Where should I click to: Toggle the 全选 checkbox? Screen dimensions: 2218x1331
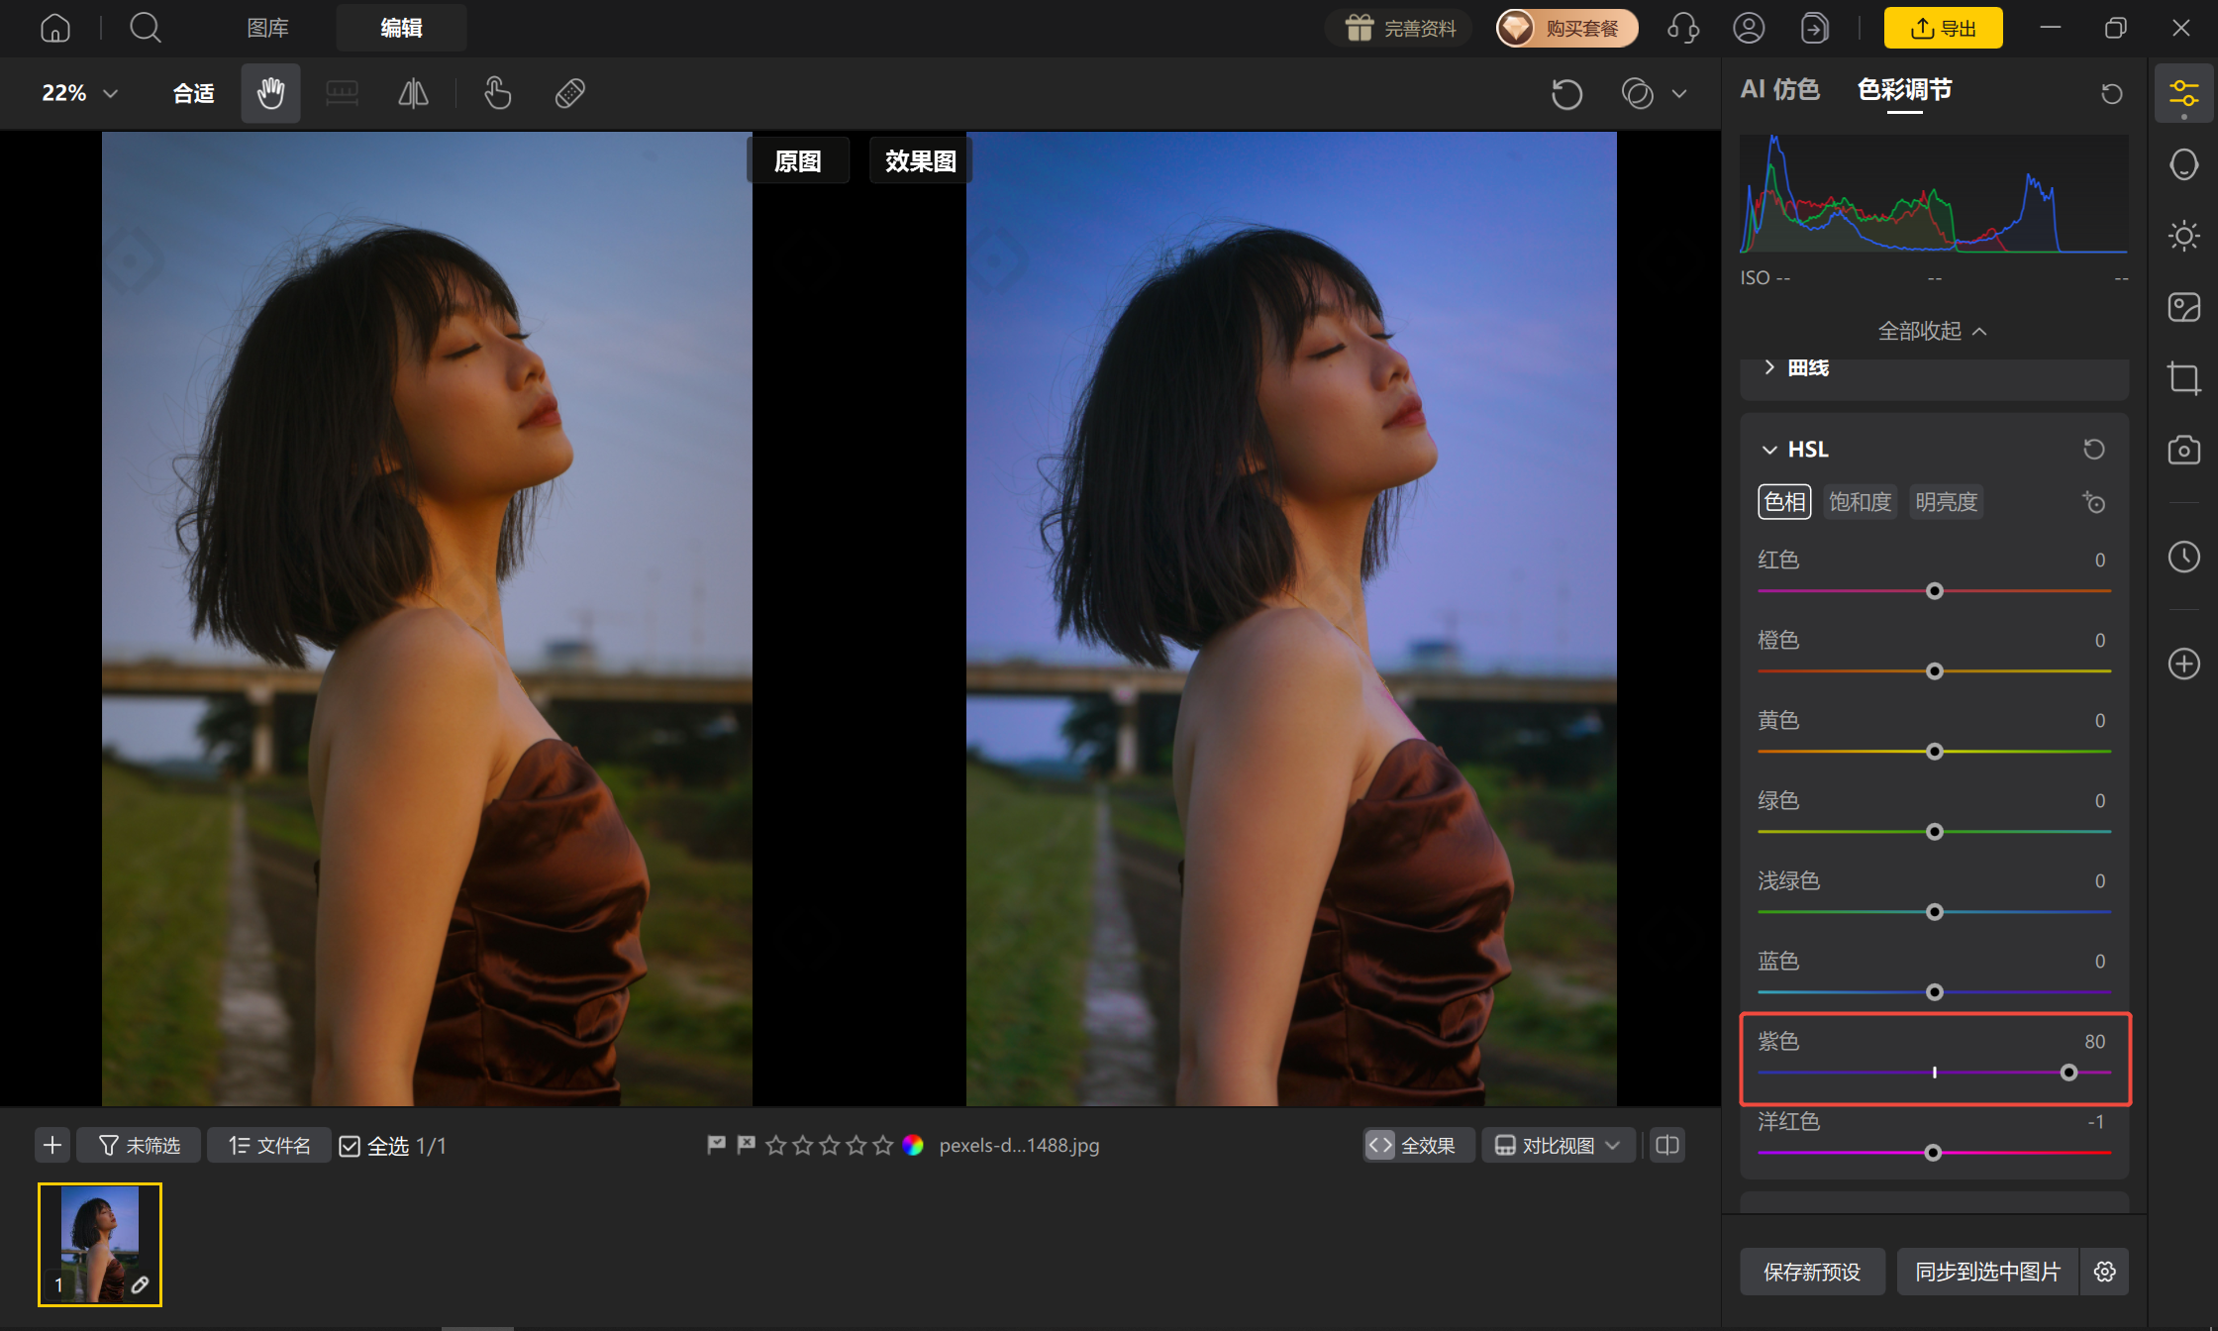(350, 1146)
